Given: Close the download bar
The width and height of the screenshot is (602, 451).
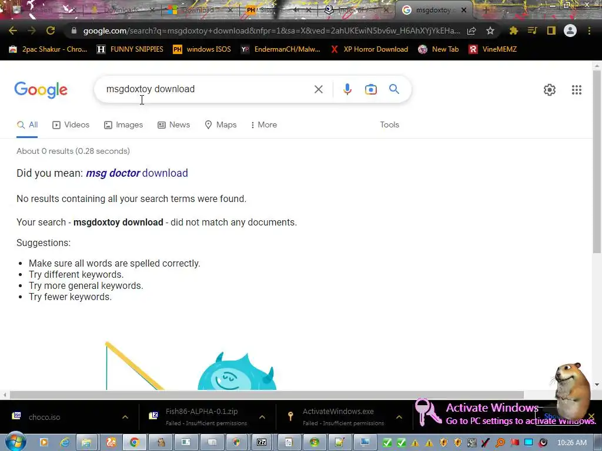Looking at the screenshot, I should click(591, 416).
